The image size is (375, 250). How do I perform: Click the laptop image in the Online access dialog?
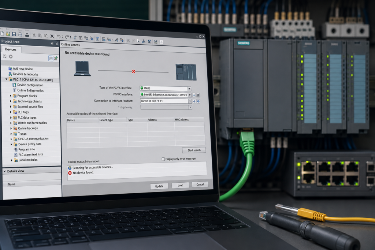pos(82,68)
